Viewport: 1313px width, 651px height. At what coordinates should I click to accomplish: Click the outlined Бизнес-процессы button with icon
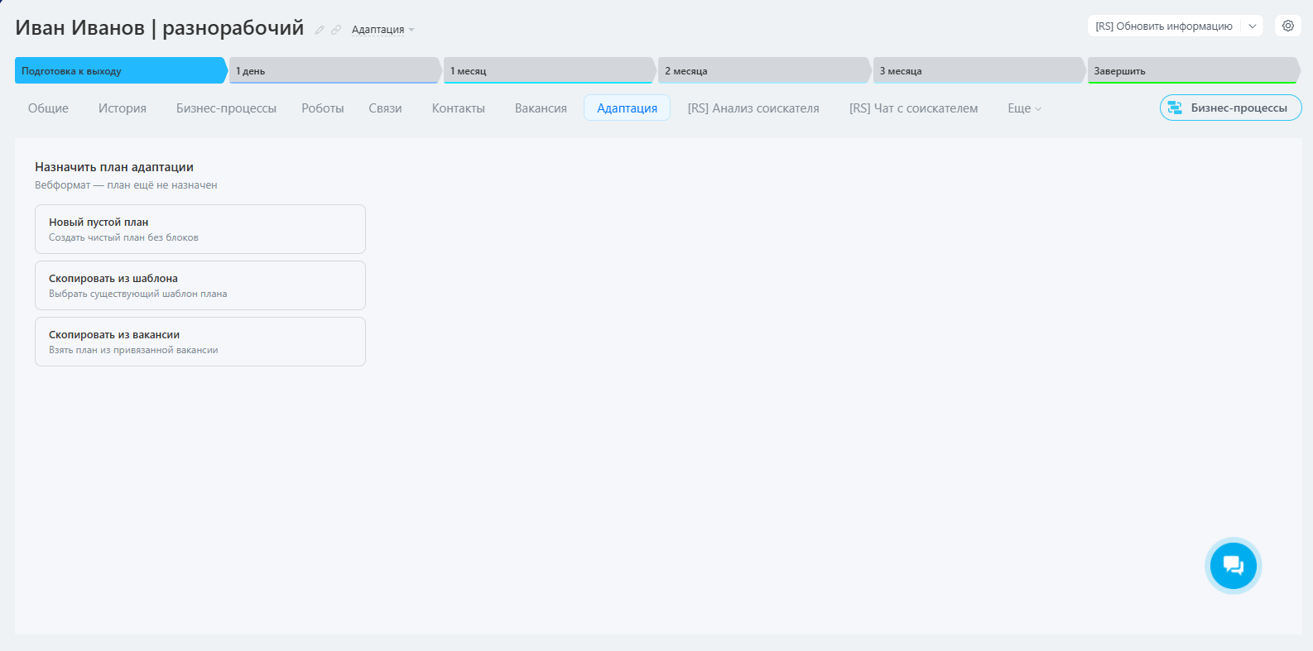tap(1230, 108)
